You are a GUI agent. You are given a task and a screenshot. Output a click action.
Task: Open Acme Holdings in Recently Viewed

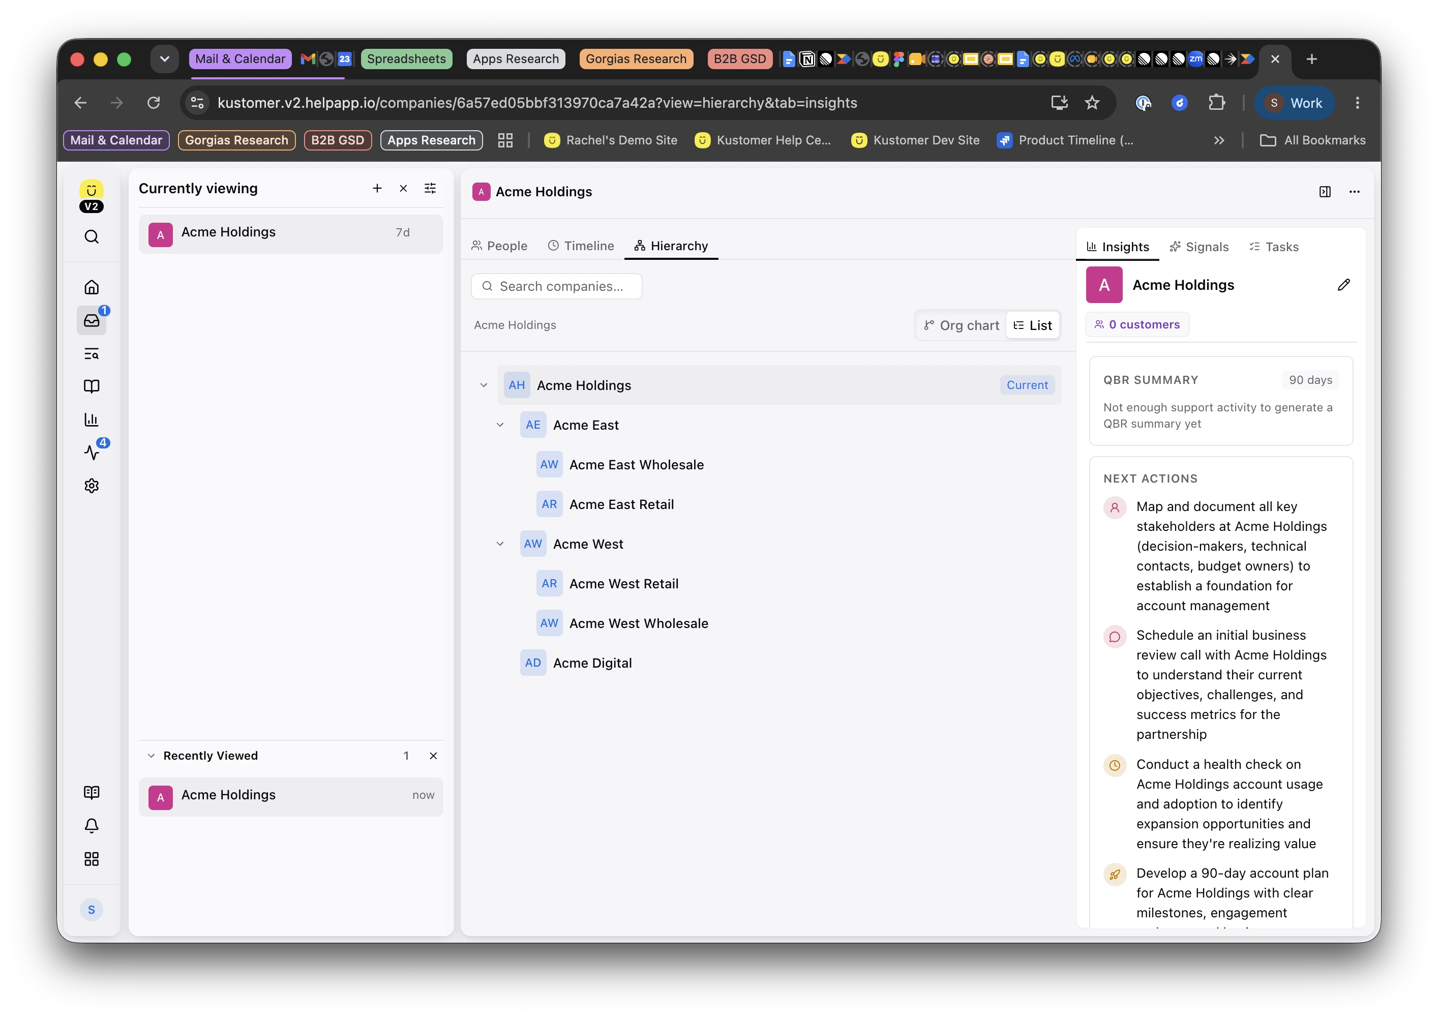coord(291,796)
